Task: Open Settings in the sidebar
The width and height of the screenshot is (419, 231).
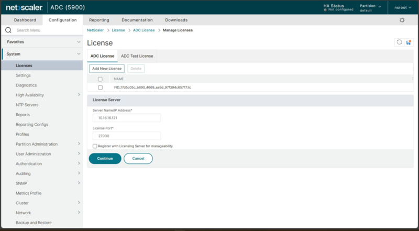Action: (x=23, y=75)
